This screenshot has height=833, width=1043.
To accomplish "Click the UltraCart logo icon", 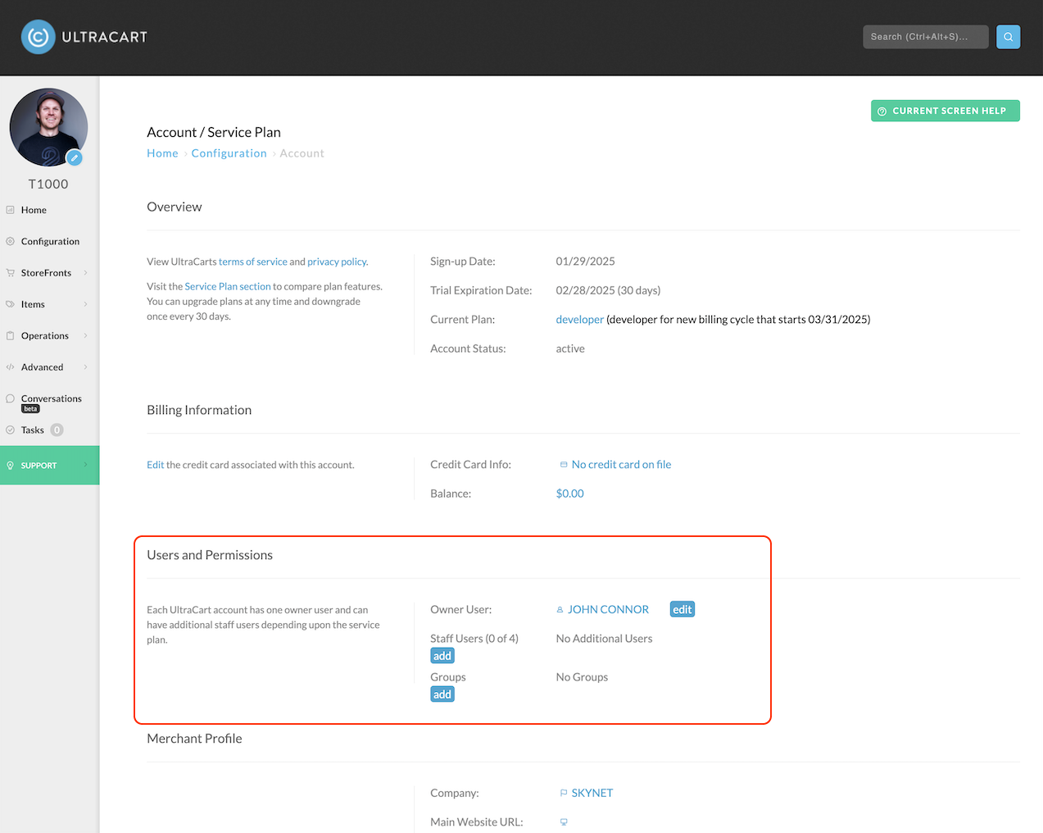I will (38, 37).
